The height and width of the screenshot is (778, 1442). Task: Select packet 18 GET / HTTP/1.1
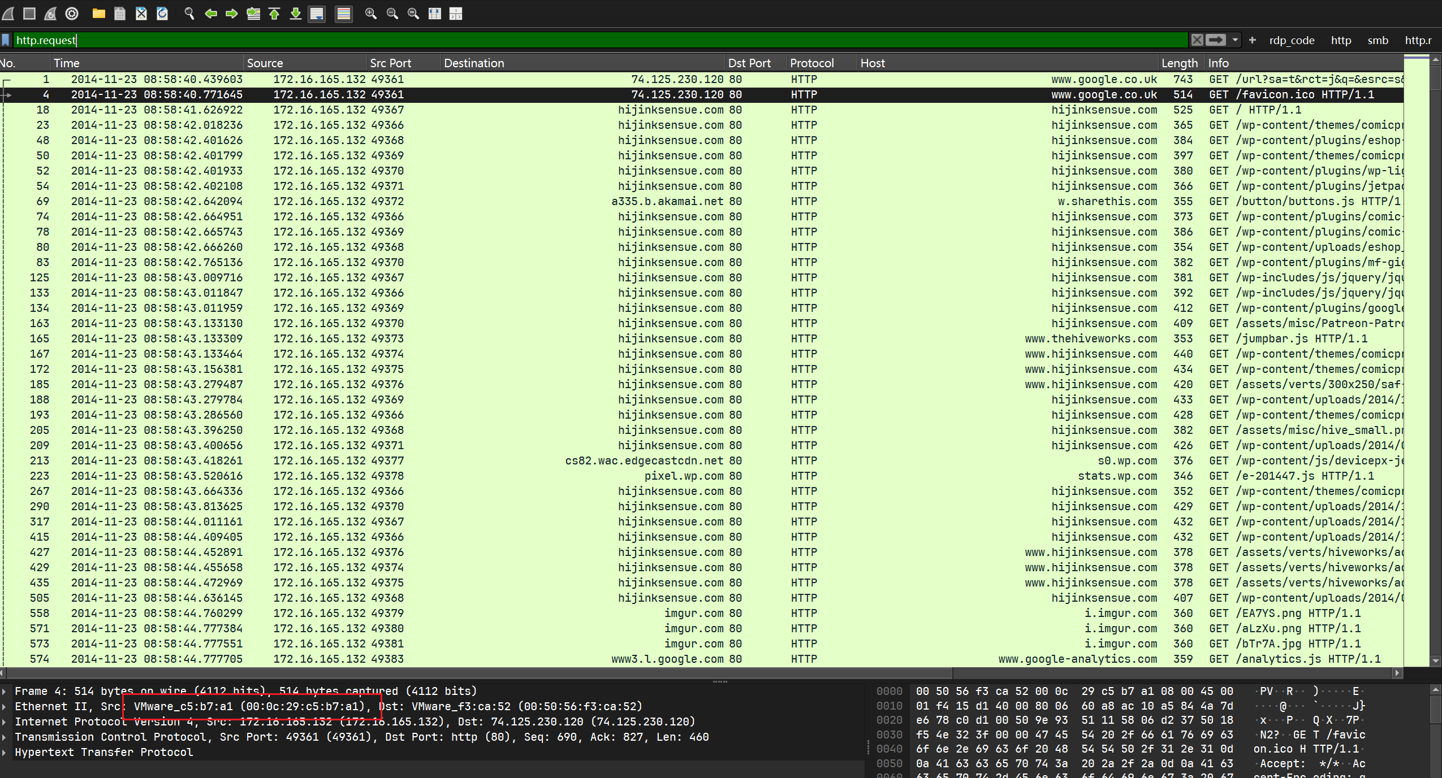(x=702, y=110)
